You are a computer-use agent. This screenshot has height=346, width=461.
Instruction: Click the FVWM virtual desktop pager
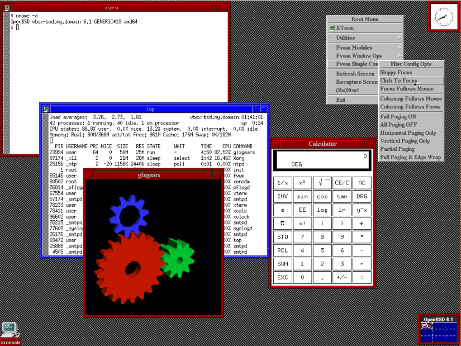[439, 331]
